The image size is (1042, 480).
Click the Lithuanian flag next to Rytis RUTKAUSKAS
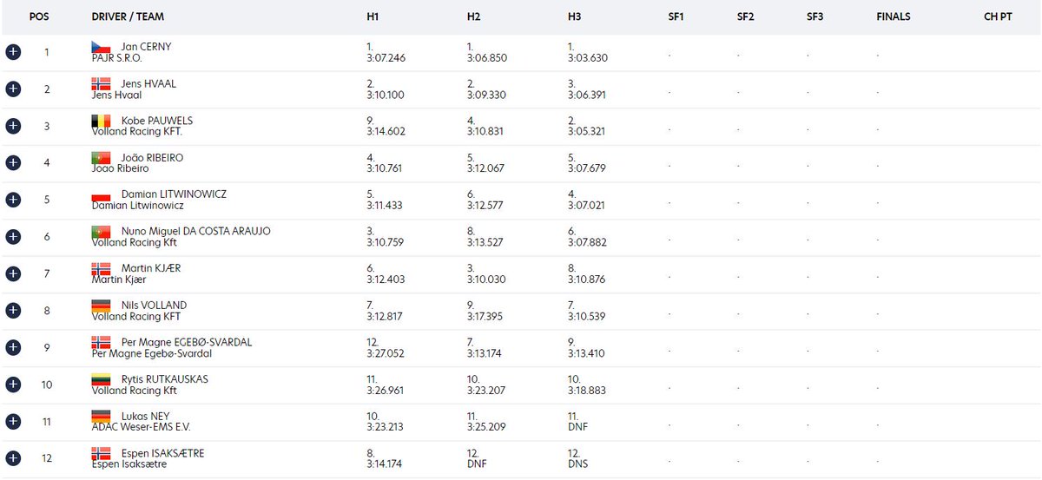click(102, 379)
